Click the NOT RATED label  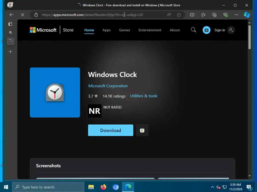coord(112,107)
